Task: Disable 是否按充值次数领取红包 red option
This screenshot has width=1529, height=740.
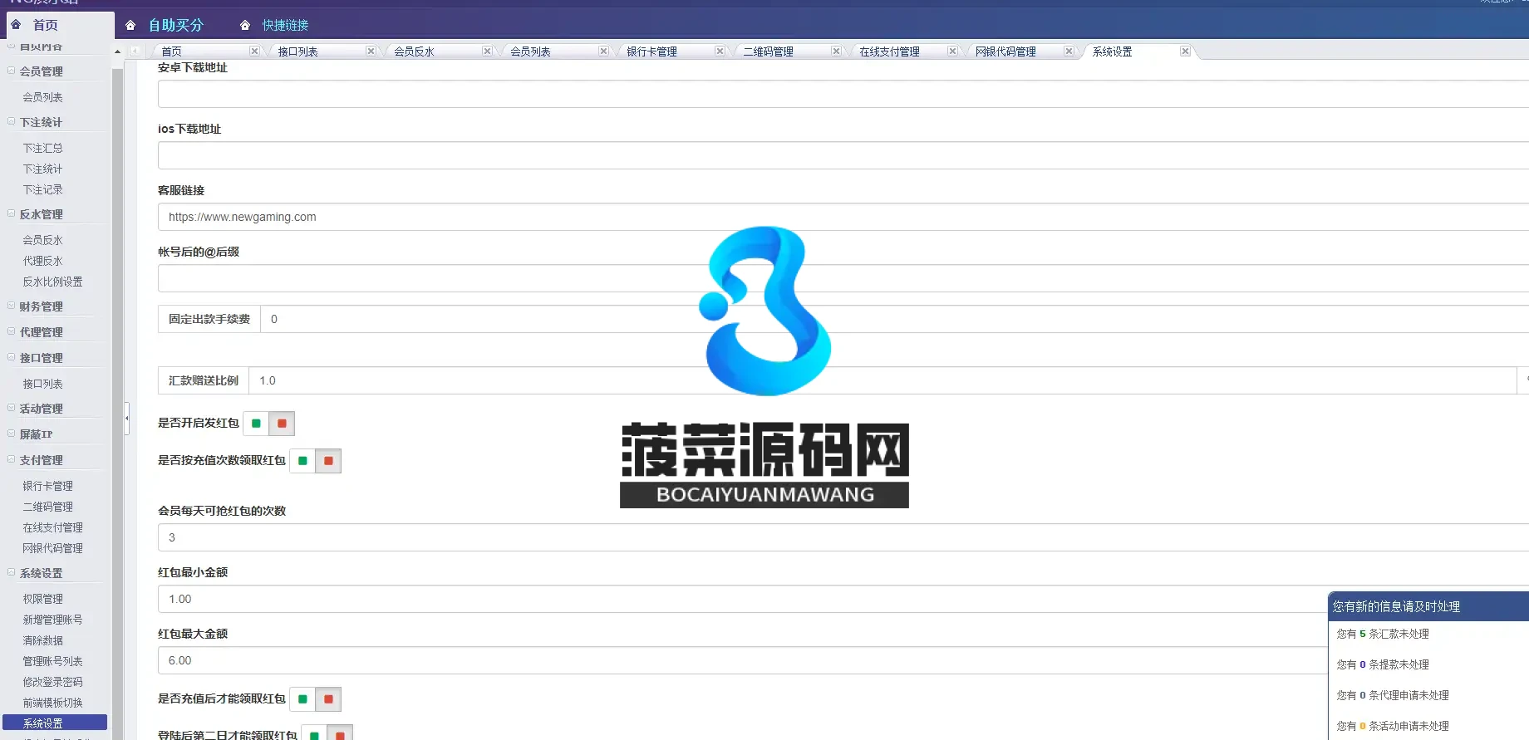Action: (328, 461)
